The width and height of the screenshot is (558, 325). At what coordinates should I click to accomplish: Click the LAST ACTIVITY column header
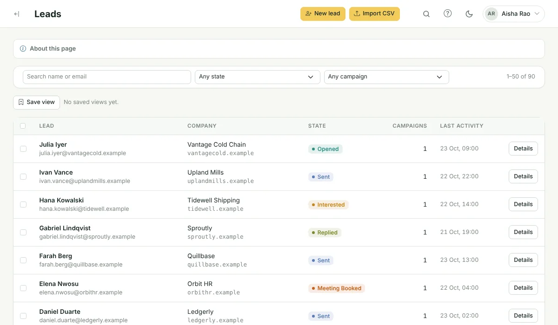(x=462, y=126)
